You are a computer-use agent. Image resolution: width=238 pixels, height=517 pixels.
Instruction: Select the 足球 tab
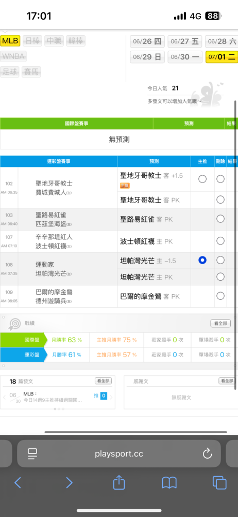tap(10, 71)
